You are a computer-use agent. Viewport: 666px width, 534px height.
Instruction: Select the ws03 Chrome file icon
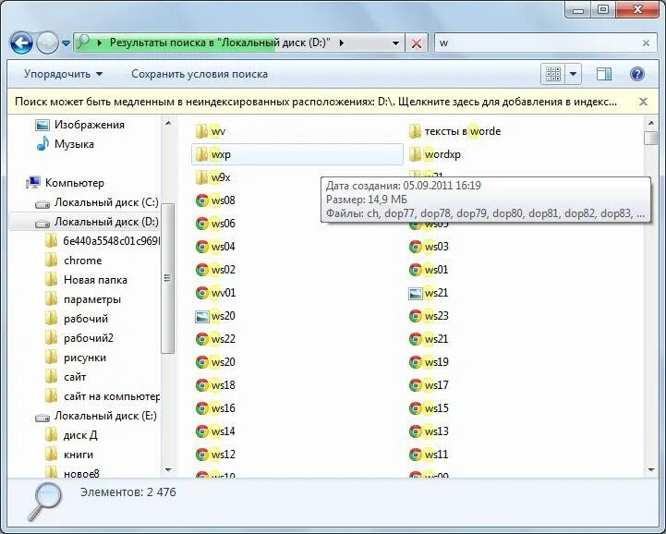(416, 247)
